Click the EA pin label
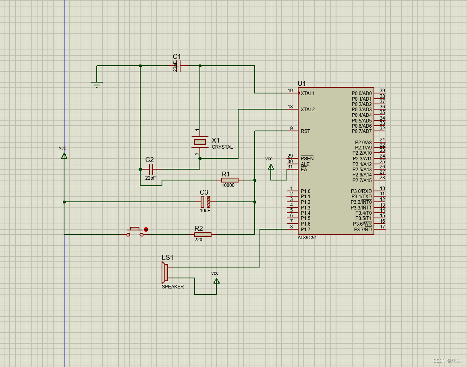Viewport: 467px width, 367px height. pos(304,170)
